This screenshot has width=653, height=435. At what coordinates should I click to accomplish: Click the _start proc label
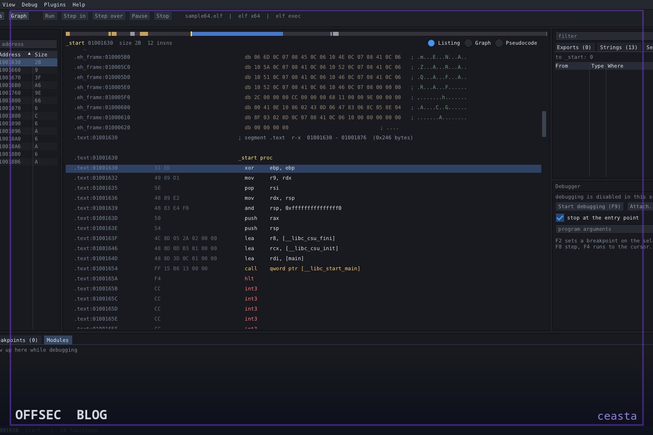click(x=255, y=158)
